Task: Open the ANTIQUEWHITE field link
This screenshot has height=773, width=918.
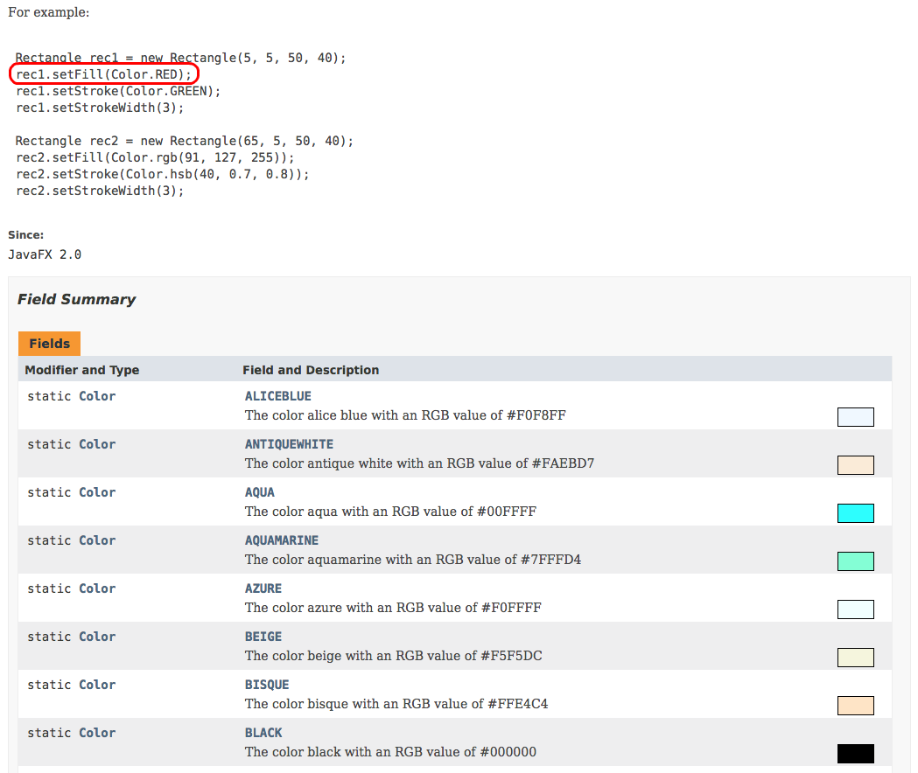Action: pos(289,444)
